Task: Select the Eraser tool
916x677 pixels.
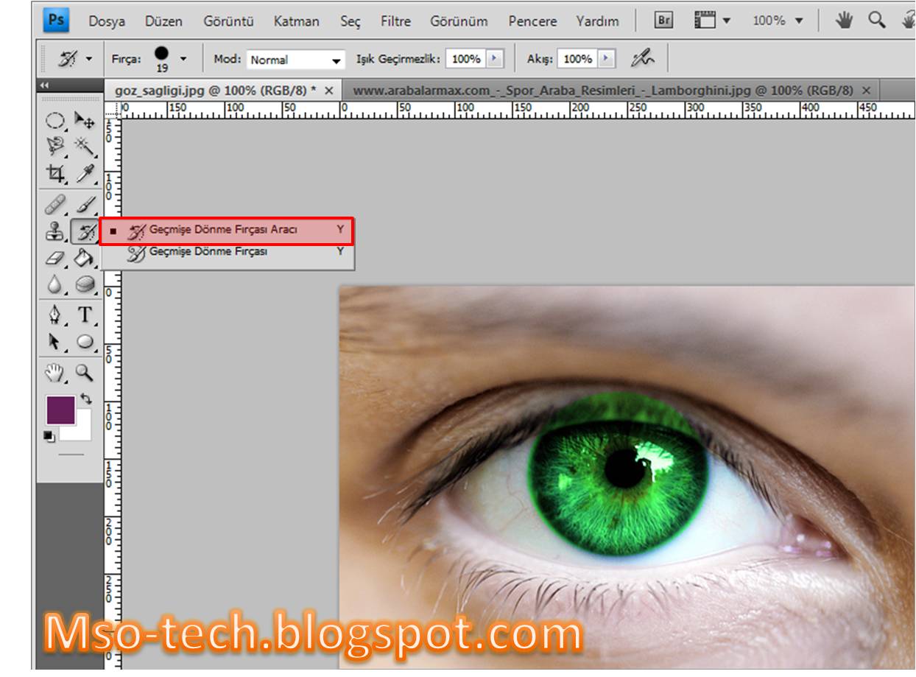Action: 56,258
